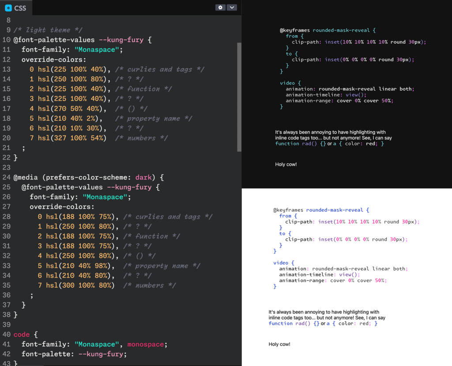452x366 pixels.
Task: Click '@keyframes' in the dark preview
Action: [x=294, y=30]
